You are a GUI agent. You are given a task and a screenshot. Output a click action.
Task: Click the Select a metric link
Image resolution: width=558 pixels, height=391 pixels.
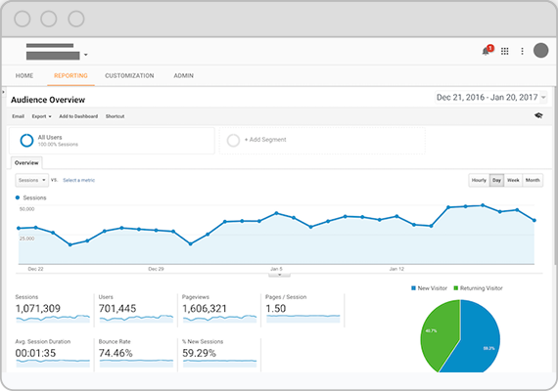tap(79, 180)
